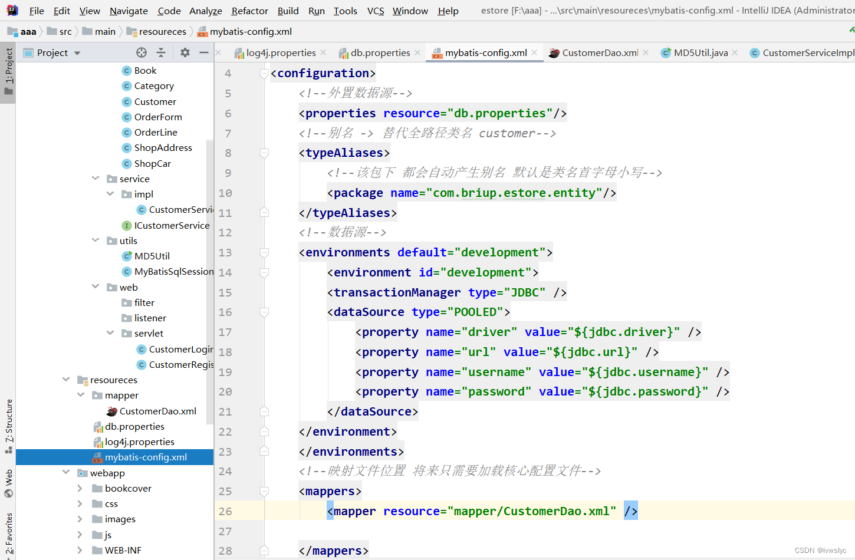This screenshot has width=855, height=560.
Task: Fold the typeAliases block at line 8
Action: pyautogui.click(x=264, y=153)
